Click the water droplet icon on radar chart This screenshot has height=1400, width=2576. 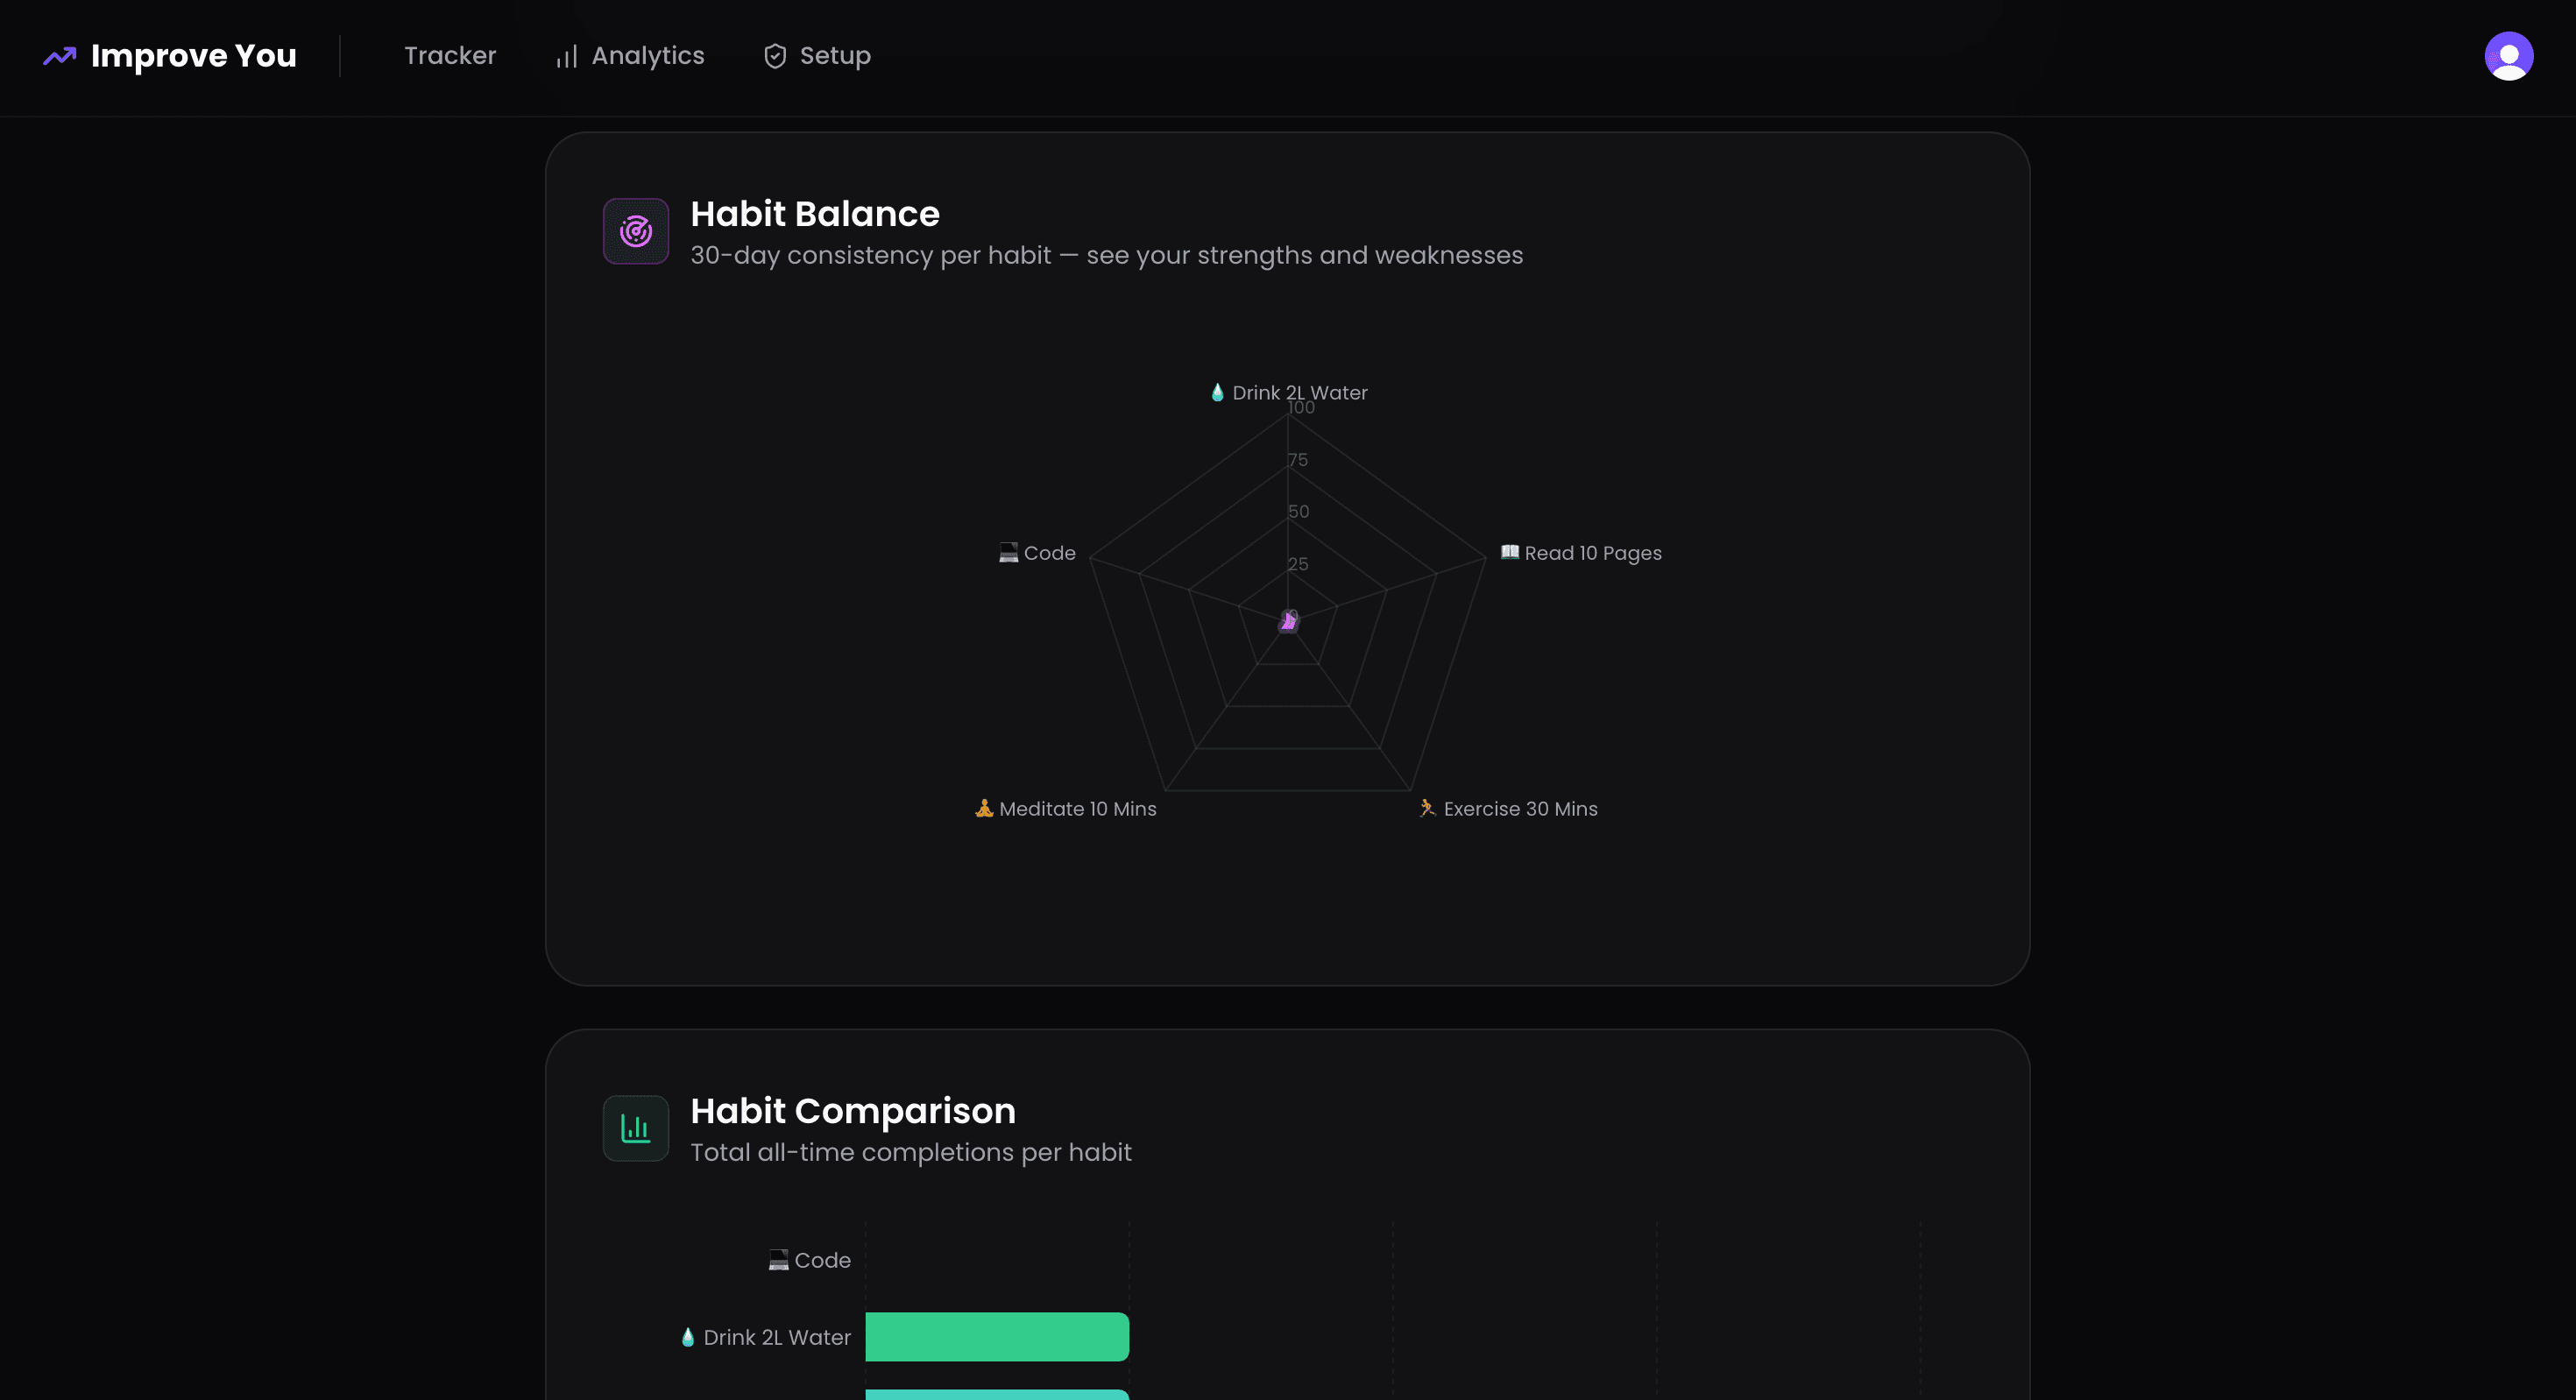click(1217, 393)
